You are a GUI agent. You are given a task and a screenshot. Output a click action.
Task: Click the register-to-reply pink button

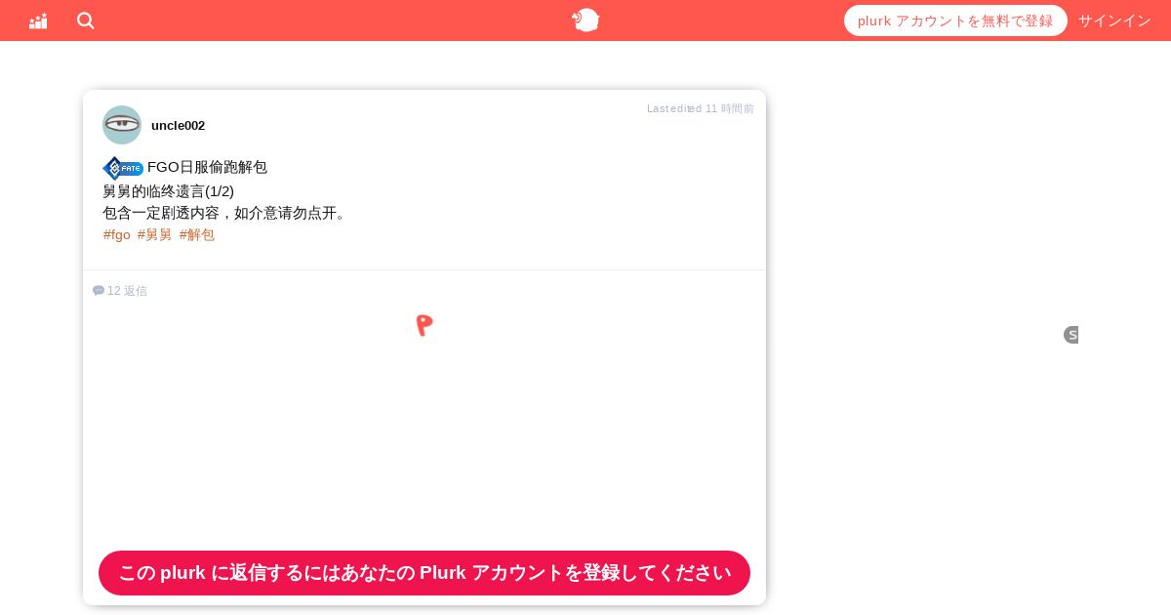[x=424, y=573]
